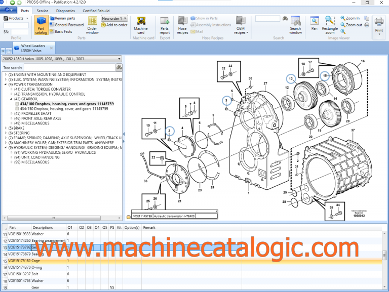Image resolution: width=389 pixels, height=292 pixels.
Task: Open the Machine card
Action: [141, 25]
